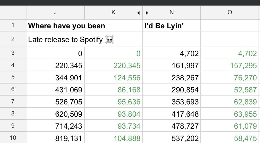Select cell with value 220,345 in black

(55, 65)
